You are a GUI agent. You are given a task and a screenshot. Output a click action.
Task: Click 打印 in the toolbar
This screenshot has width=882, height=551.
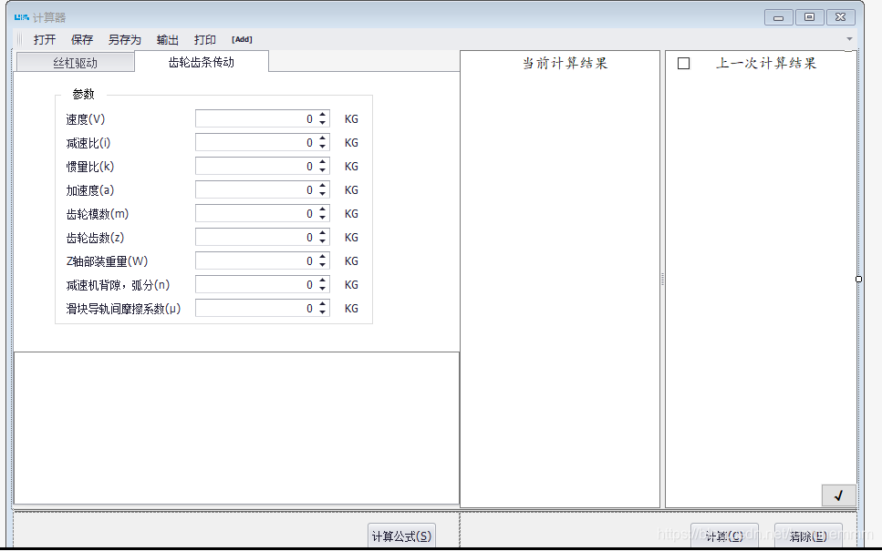coord(204,39)
